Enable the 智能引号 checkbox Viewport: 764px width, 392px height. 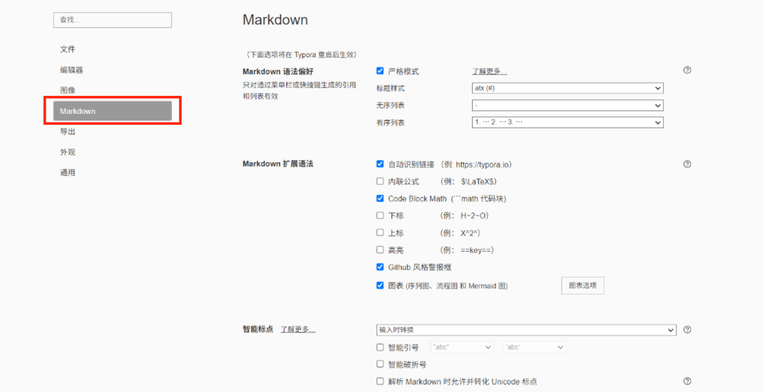click(x=380, y=347)
